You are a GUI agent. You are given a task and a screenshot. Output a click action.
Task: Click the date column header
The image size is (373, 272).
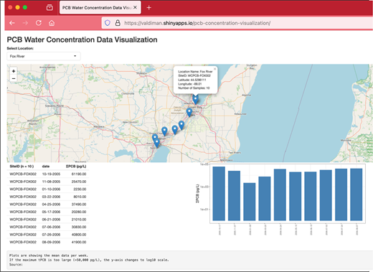pyautogui.click(x=46, y=167)
